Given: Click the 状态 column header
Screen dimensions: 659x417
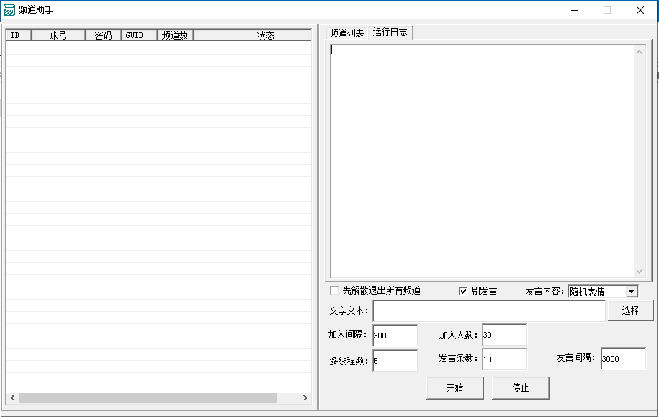Looking at the screenshot, I should point(265,35).
